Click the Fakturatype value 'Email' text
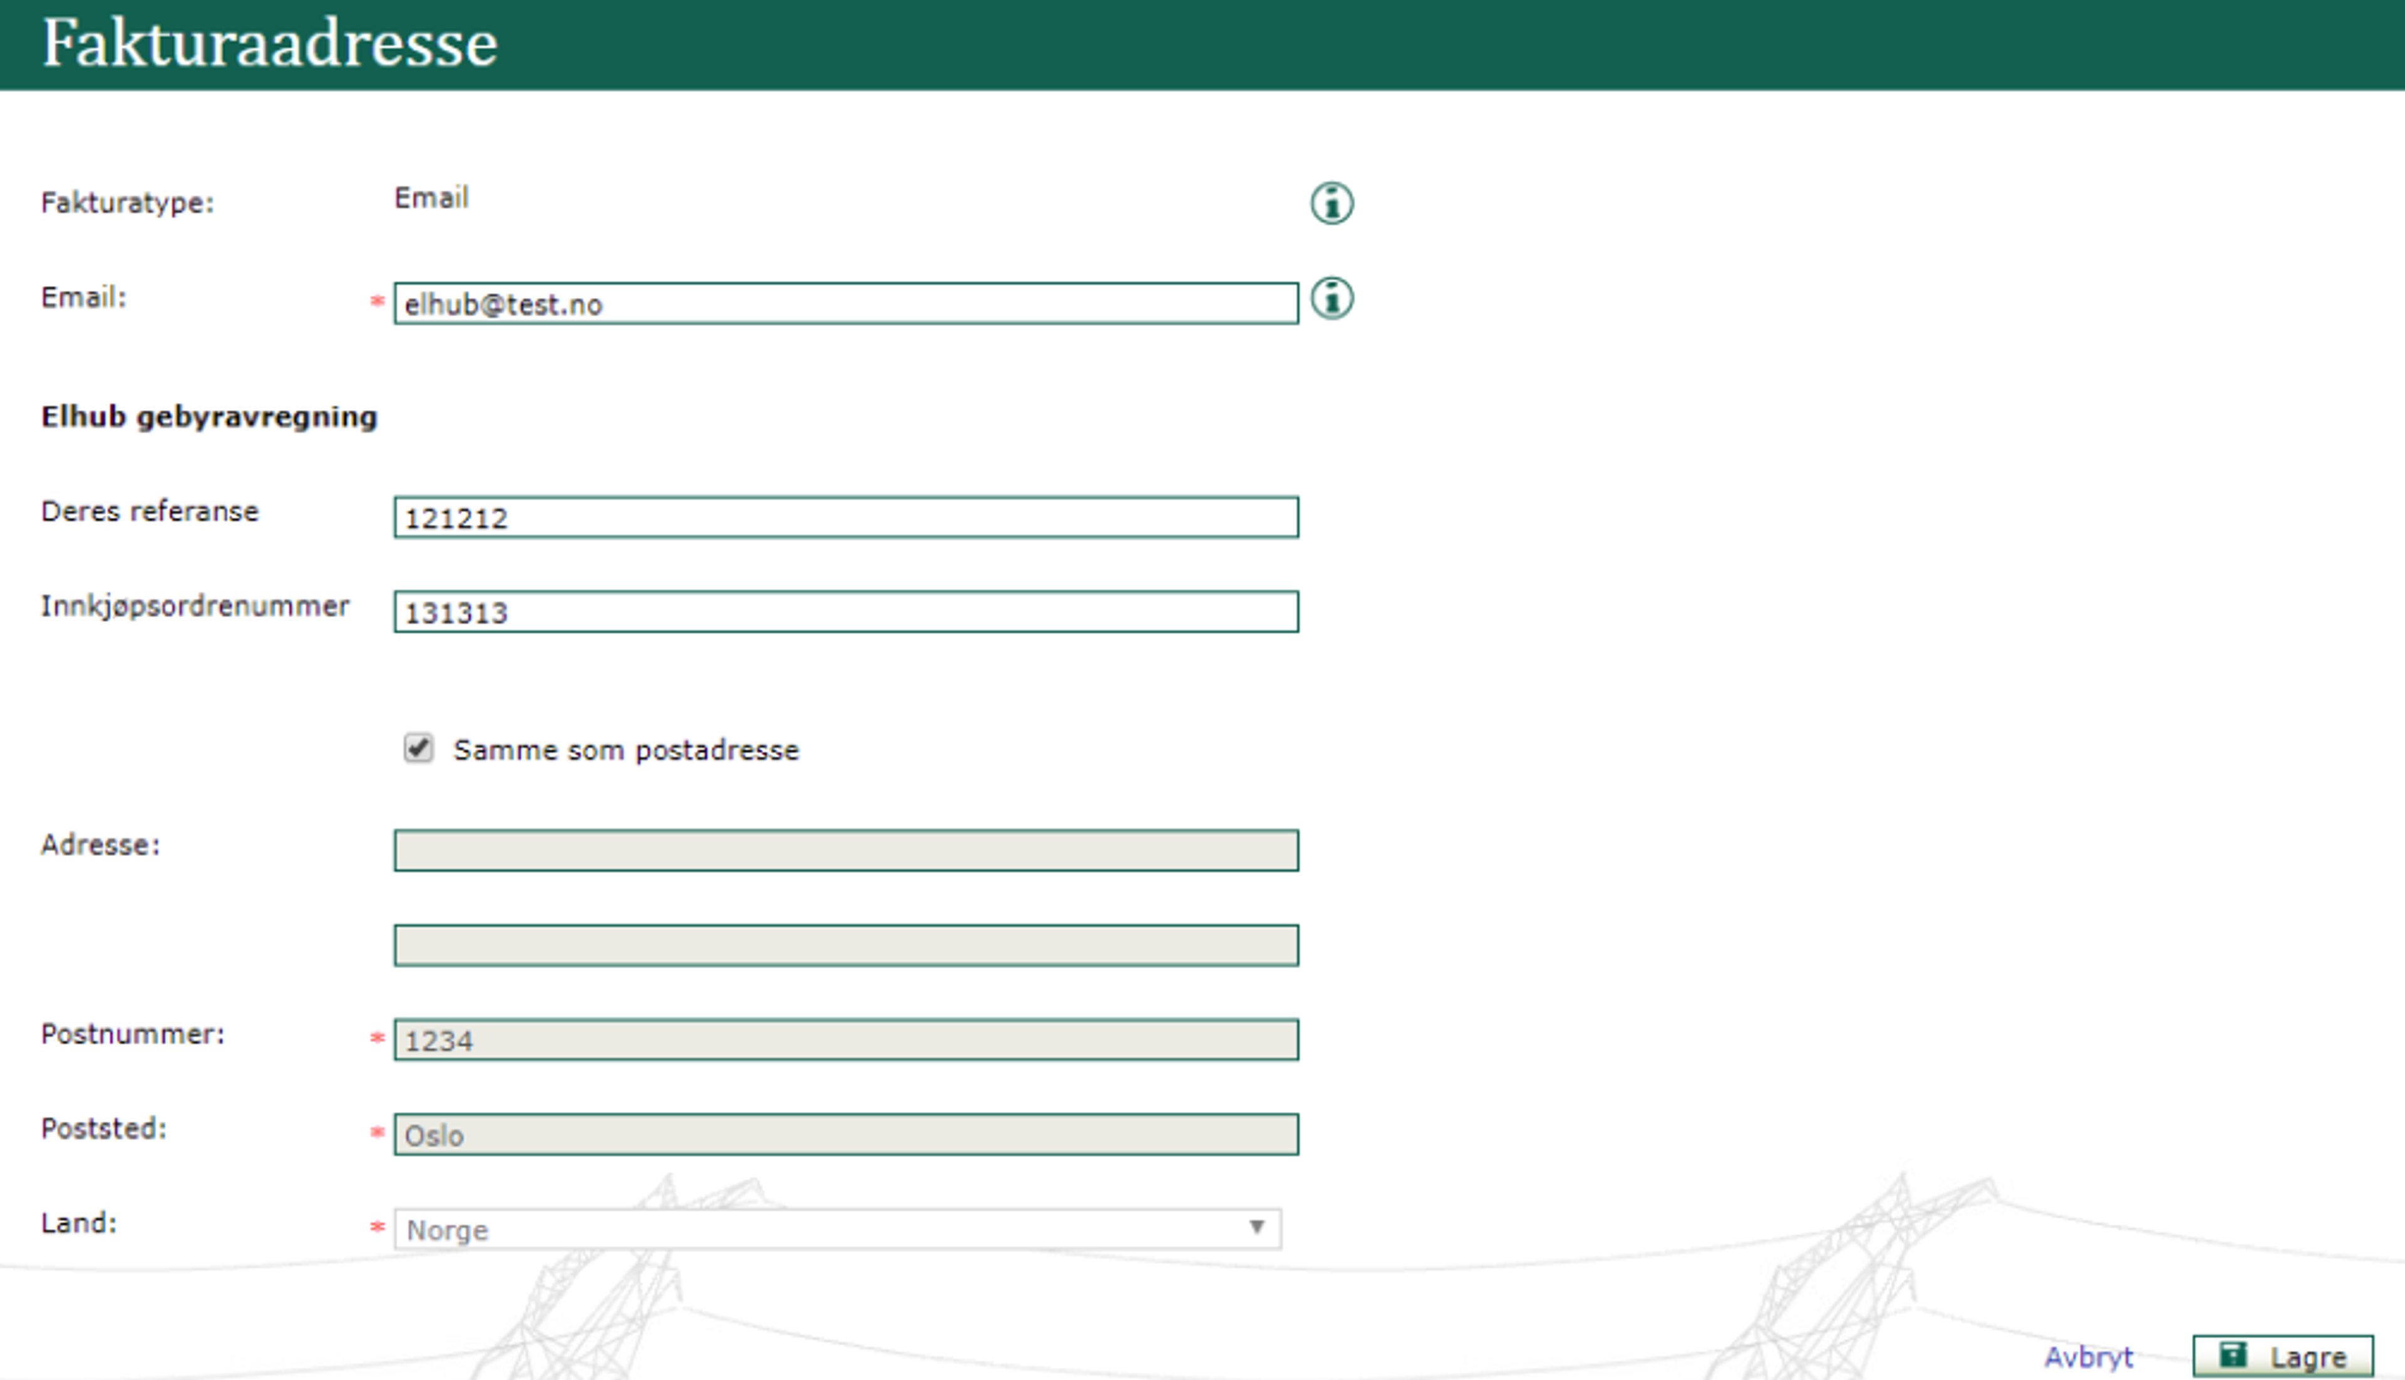Image resolution: width=2405 pixels, height=1380 pixels. click(x=432, y=198)
